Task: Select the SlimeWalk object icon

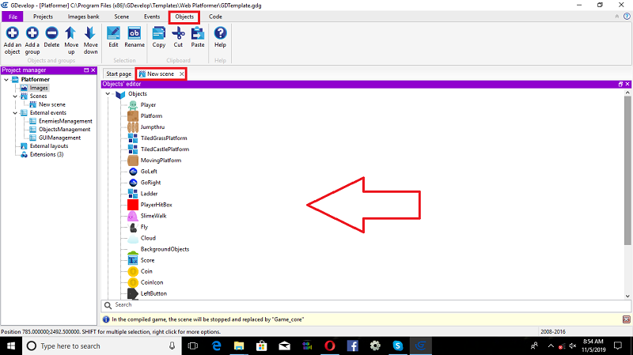Action: coord(133,216)
